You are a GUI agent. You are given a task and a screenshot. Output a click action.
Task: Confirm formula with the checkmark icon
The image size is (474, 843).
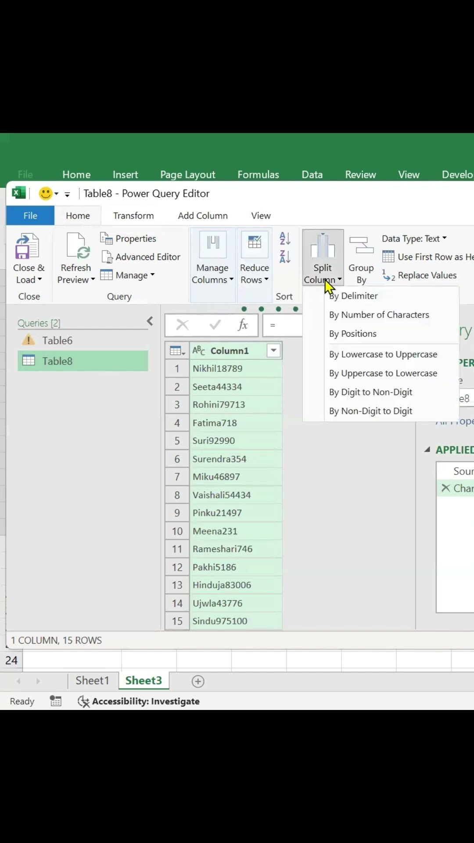(215, 325)
